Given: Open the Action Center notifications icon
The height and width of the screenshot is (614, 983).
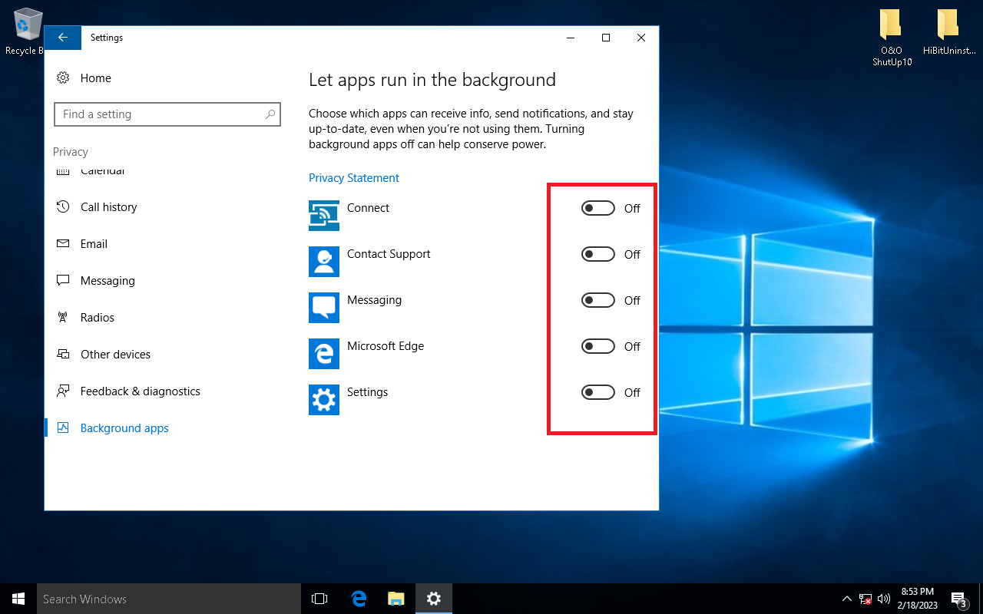Looking at the screenshot, I should coord(958,599).
